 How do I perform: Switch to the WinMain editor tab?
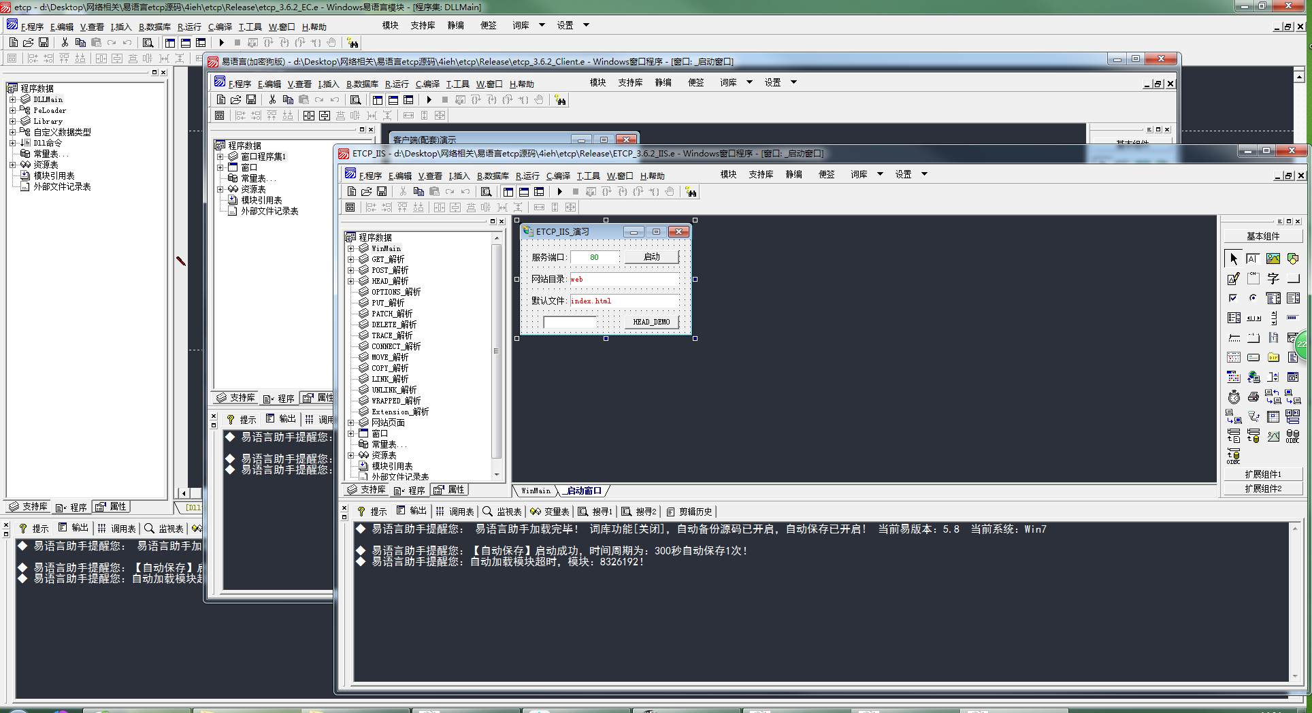pos(536,491)
